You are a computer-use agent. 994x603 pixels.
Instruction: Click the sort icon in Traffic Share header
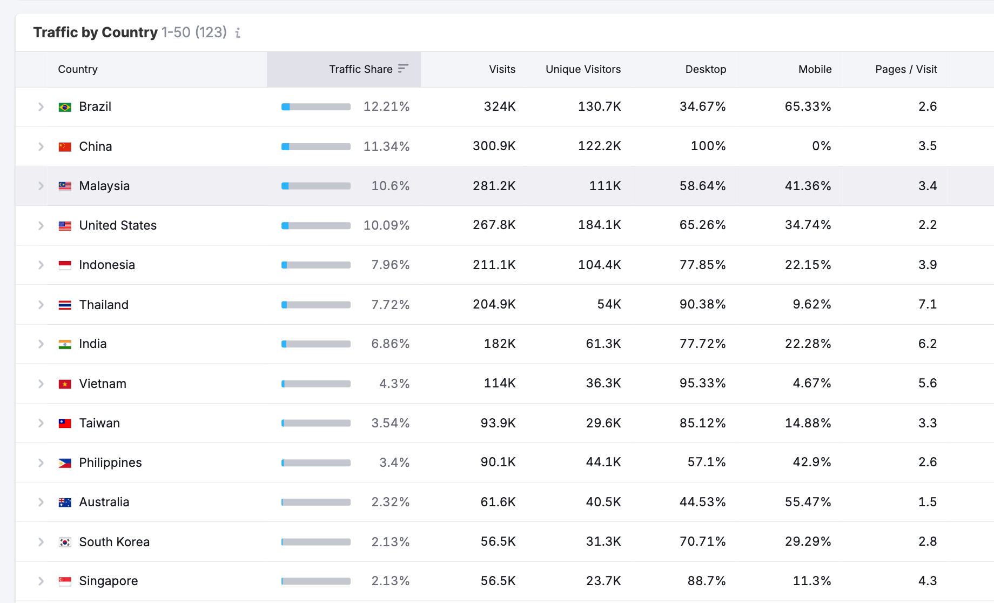click(x=402, y=69)
